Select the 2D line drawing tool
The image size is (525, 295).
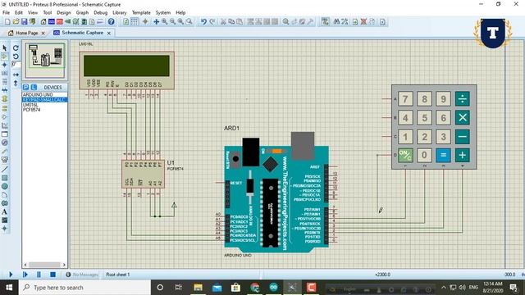5,170
